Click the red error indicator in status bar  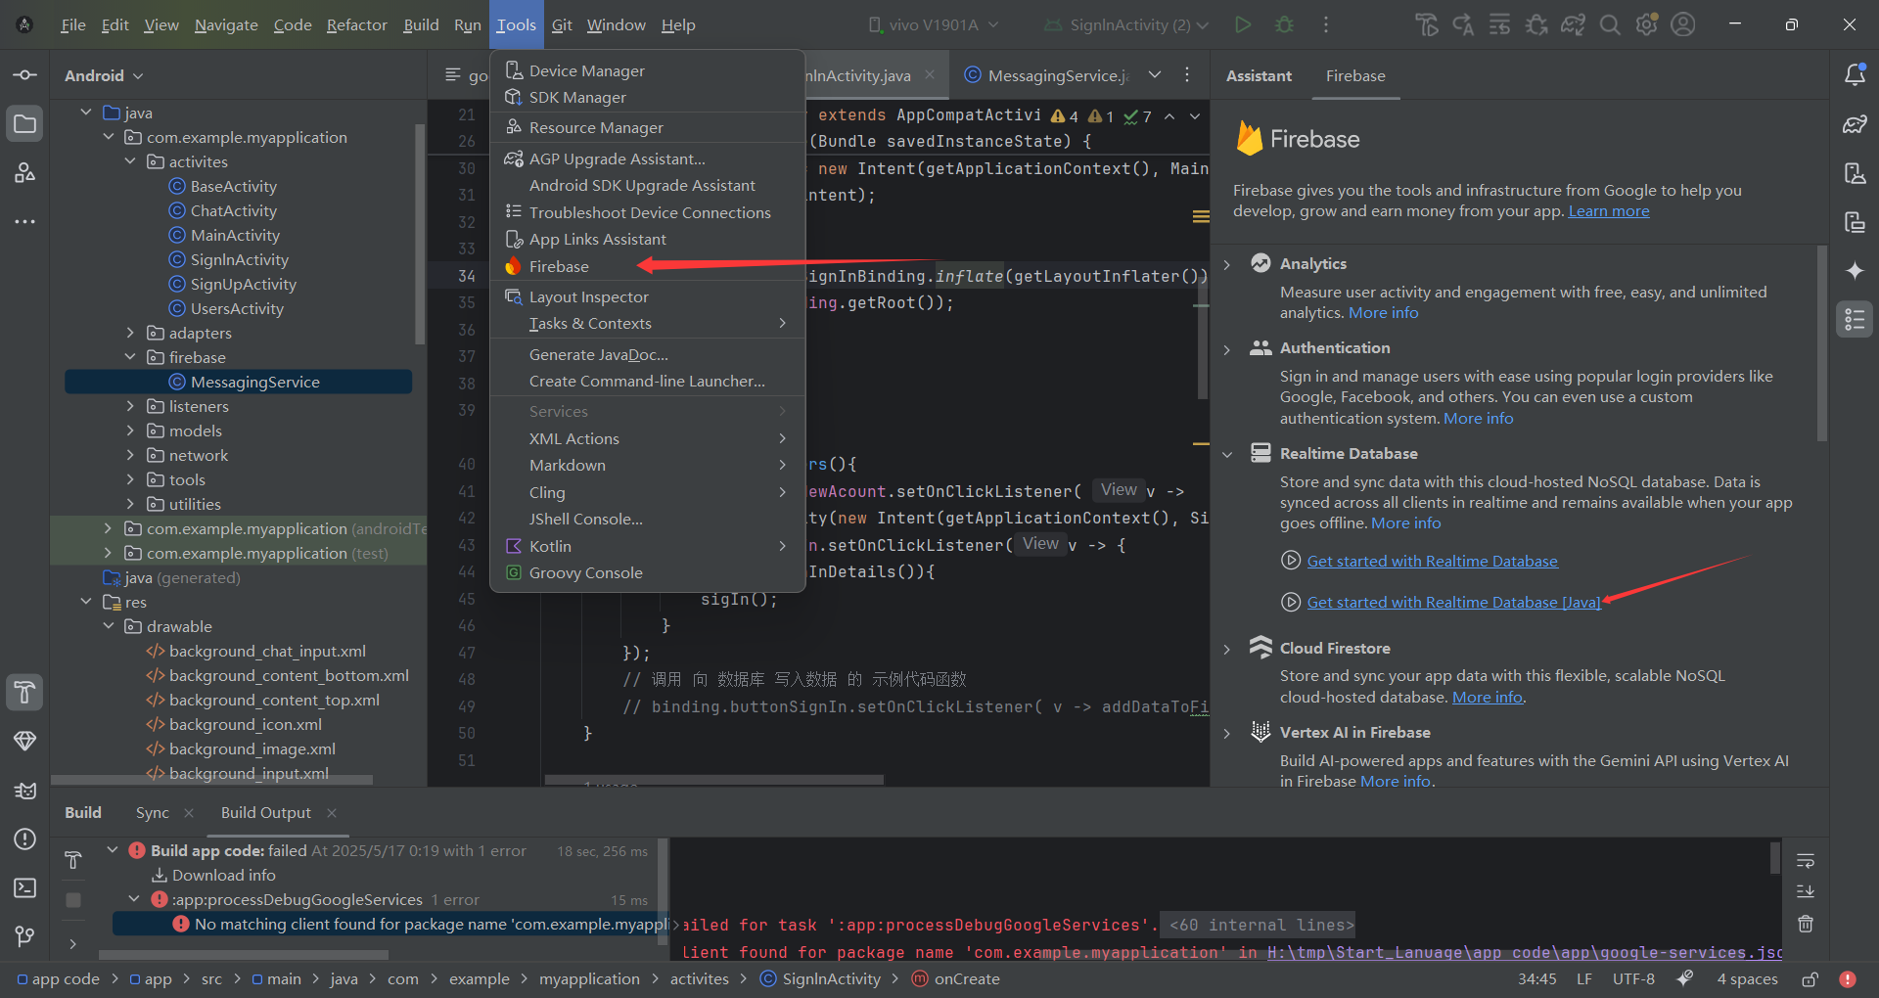click(x=1848, y=978)
